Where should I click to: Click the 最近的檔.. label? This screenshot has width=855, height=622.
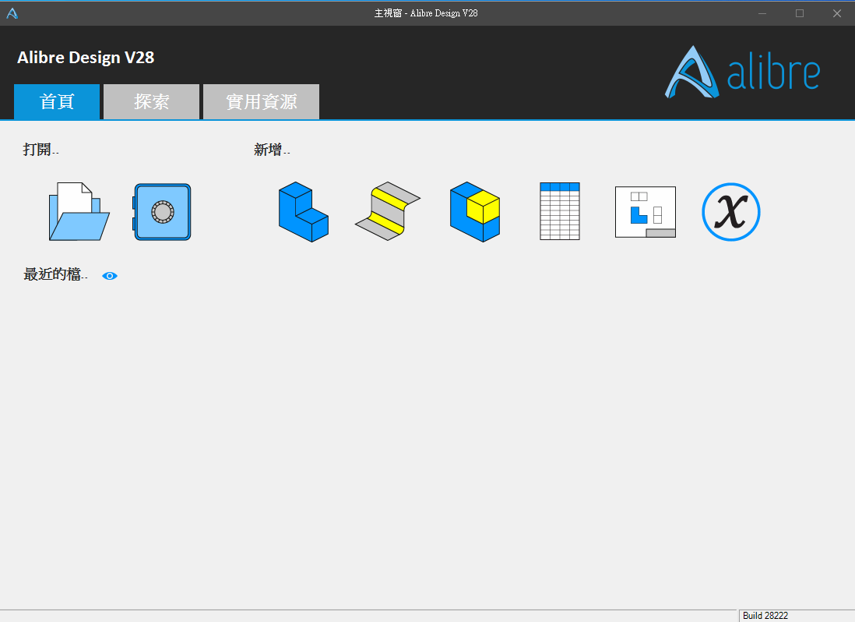pos(55,274)
